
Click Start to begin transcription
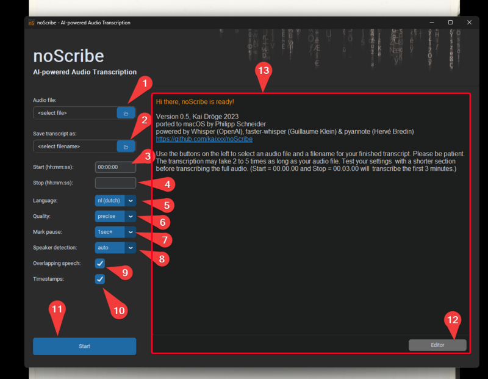pos(84,346)
